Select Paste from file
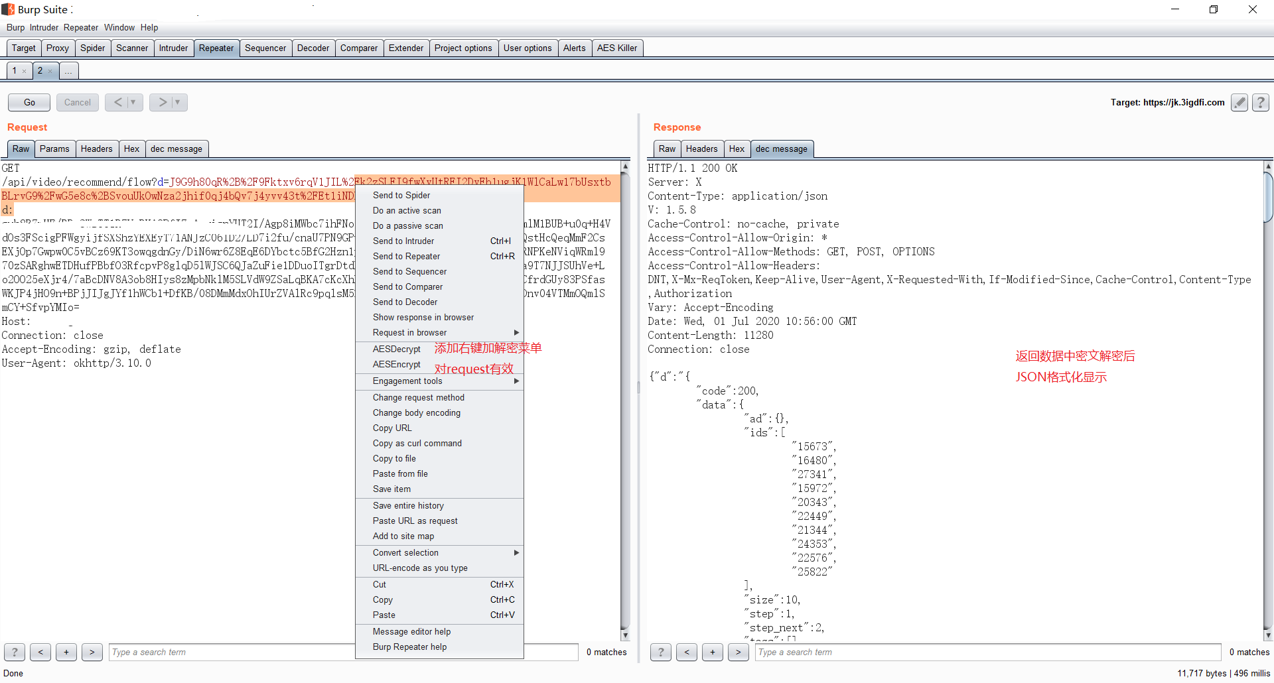 pyautogui.click(x=439, y=474)
